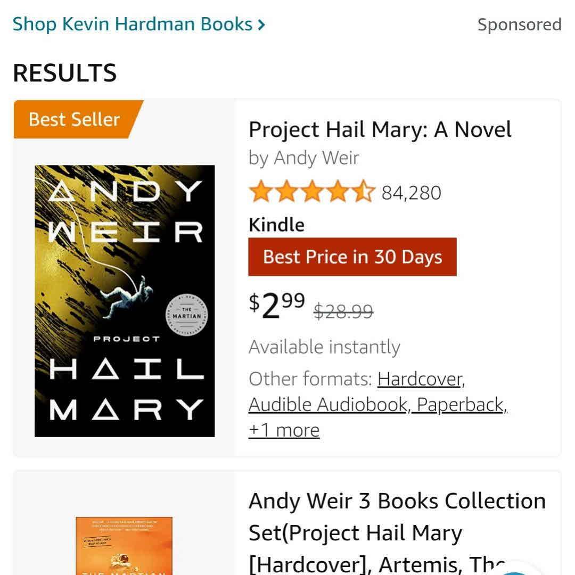Open the orange Martian collection cover thumbnail
The image size is (575, 575).
(124, 547)
